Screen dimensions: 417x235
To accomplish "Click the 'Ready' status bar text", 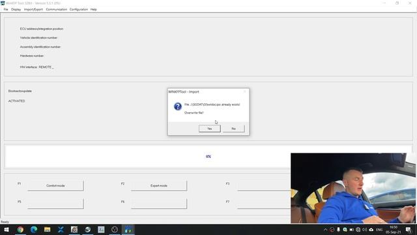I will pos(5,222).
